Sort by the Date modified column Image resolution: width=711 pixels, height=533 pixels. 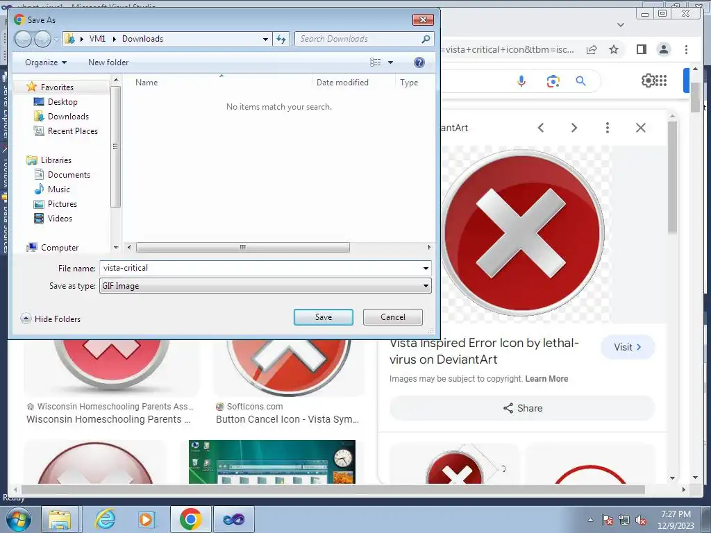342,83
